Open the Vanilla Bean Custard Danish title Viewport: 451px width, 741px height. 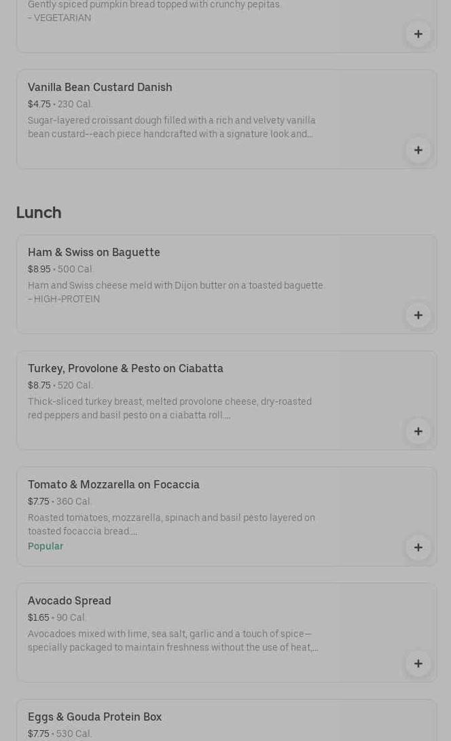[x=100, y=88]
